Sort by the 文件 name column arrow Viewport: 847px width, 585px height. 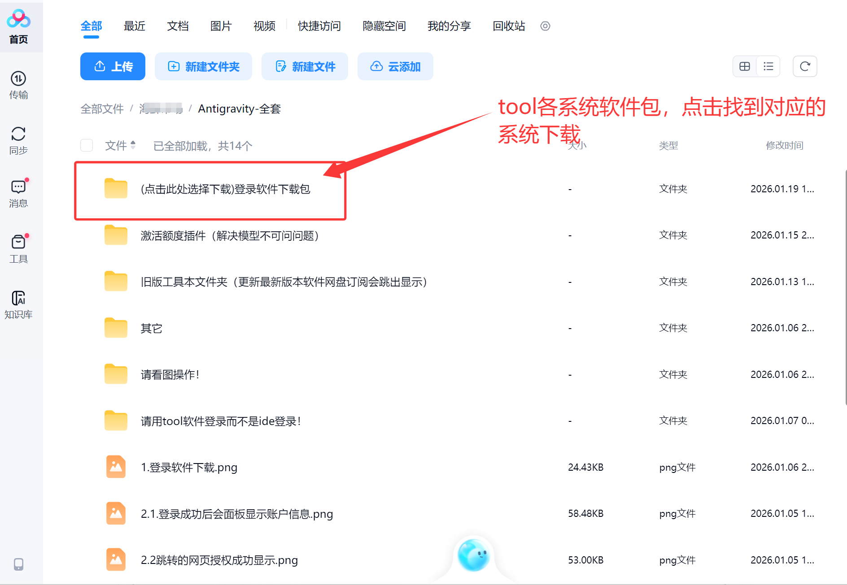click(x=133, y=145)
